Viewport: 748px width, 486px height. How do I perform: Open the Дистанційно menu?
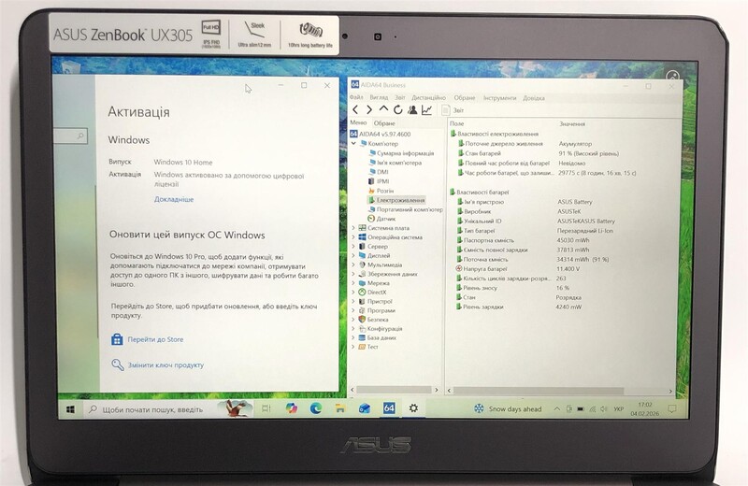pos(428,98)
